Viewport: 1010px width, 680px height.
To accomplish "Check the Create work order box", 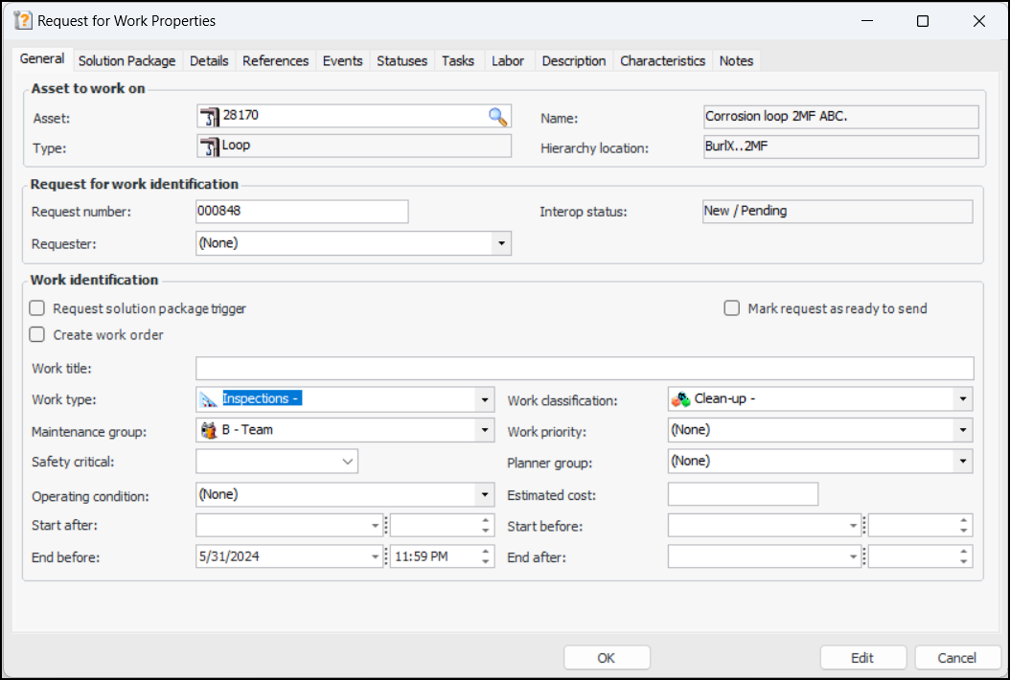I will pos(37,335).
